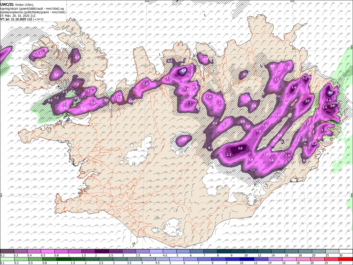This screenshot has height=265, width=353.
Task: Select the 4.3 value near the east coast
Action: click(331, 93)
